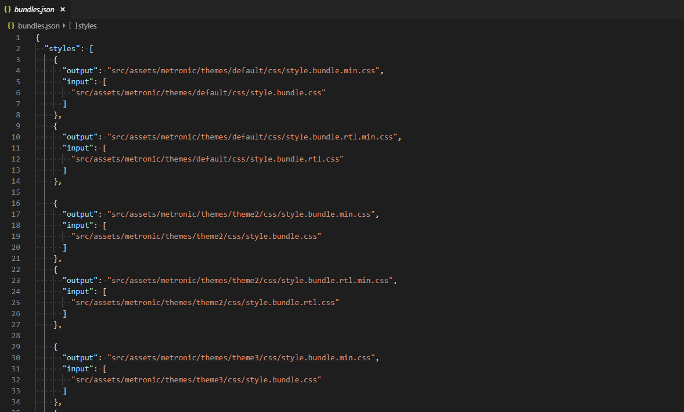Screen dimensions: 684x412
Task: Close the bundles.json tab
Action: (x=62, y=9)
